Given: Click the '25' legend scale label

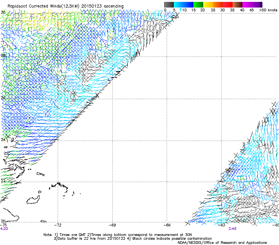Looking at the screenshot, I should click(x=213, y=10).
